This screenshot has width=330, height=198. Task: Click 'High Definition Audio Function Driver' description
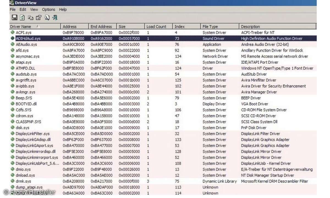point(272,38)
